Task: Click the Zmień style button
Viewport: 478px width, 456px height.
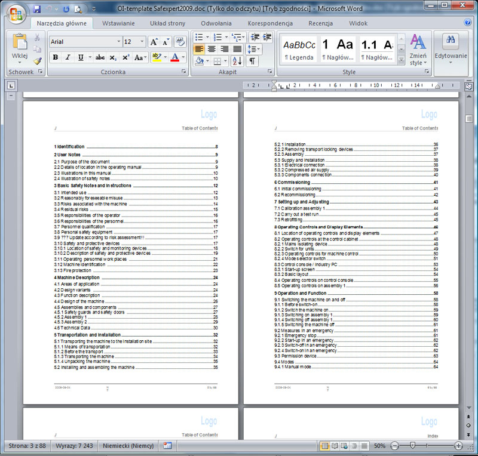Action: click(418, 51)
